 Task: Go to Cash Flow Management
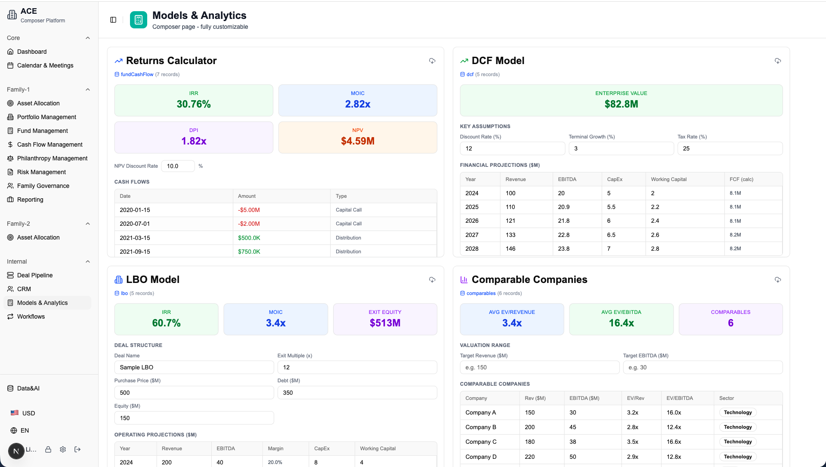coord(49,144)
